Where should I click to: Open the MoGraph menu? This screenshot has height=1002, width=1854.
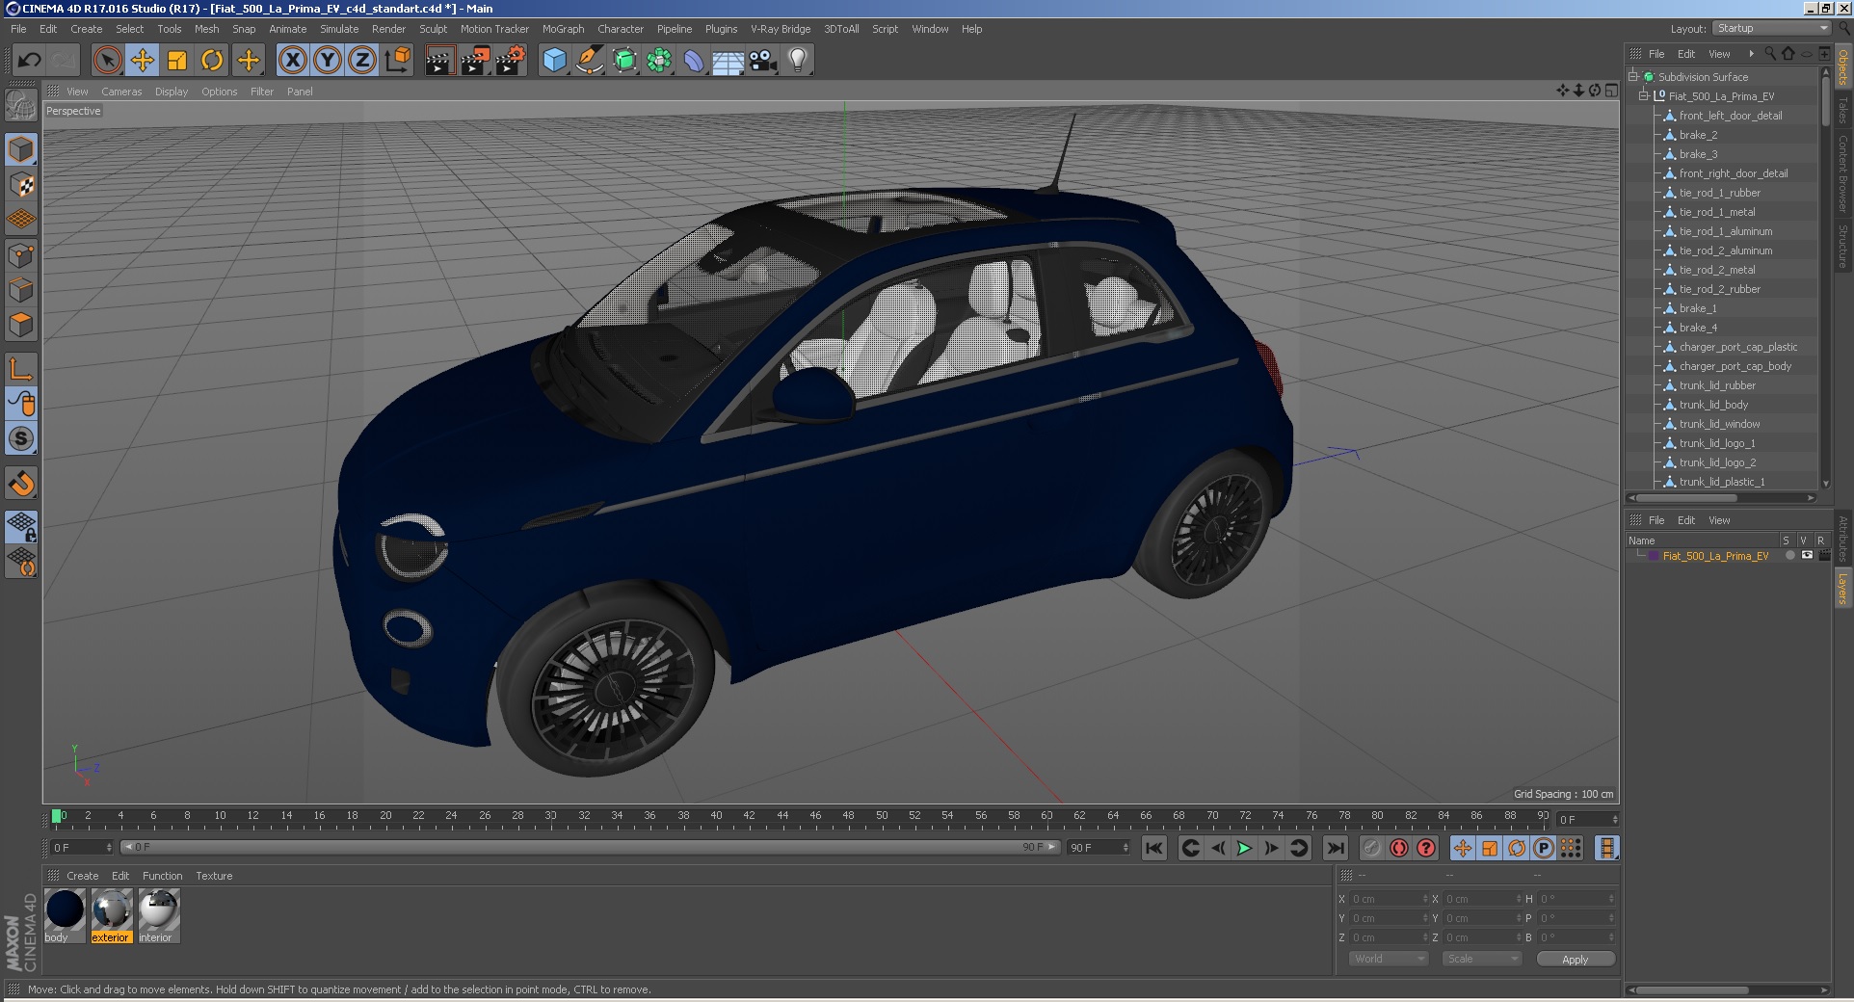(563, 29)
